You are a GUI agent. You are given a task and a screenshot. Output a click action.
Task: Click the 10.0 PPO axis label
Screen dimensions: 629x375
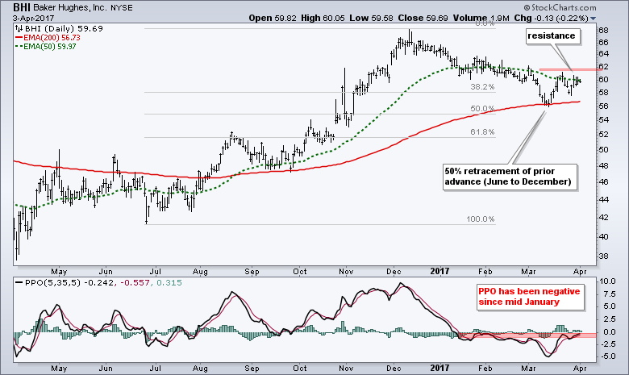pos(607,281)
